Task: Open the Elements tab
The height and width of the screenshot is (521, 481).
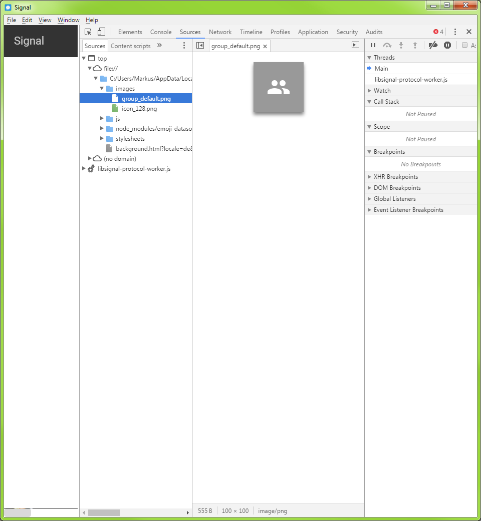Action: [x=130, y=32]
